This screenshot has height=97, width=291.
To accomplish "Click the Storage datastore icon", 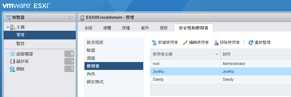I will tap(13, 61).
